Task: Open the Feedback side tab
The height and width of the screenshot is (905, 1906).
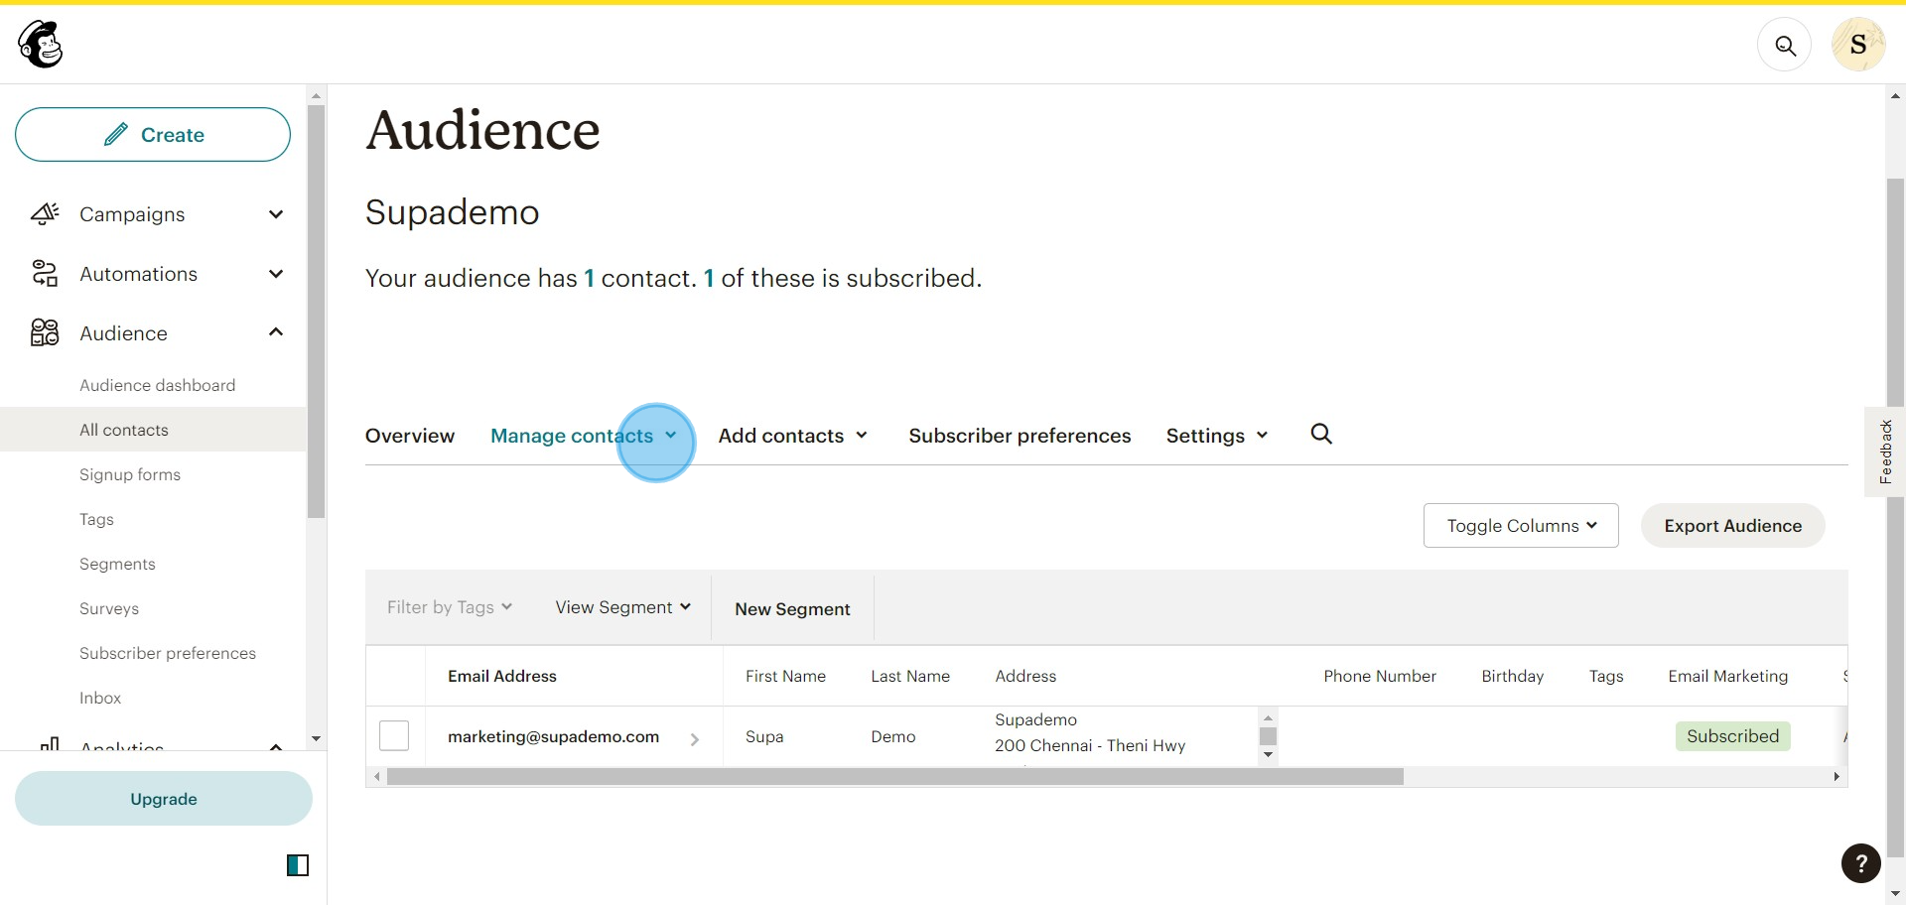Action: (x=1885, y=452)
